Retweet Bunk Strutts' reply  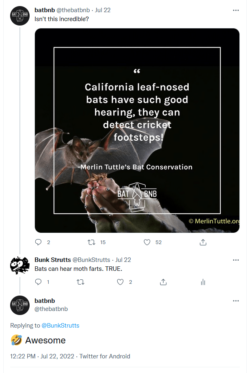[80, 282]
